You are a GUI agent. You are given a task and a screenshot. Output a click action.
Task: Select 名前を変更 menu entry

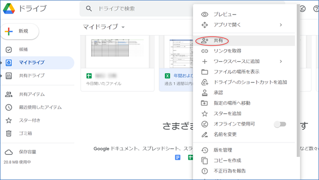click(x=244, y=134)
